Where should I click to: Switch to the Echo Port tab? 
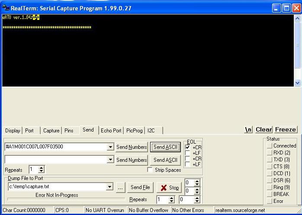tap(111, 130)
